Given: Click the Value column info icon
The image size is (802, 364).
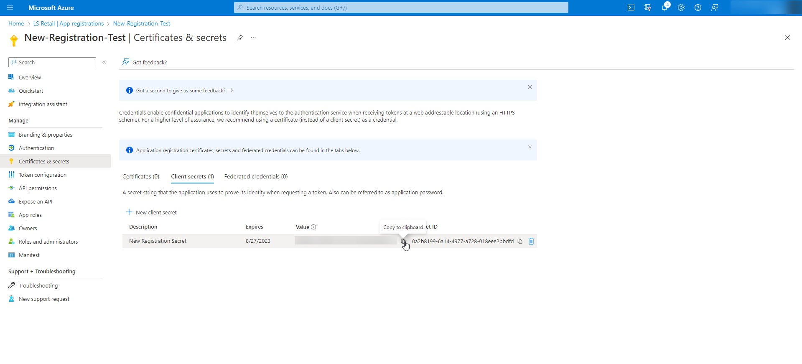Looking at the screenshot, I should coord(313,227).
